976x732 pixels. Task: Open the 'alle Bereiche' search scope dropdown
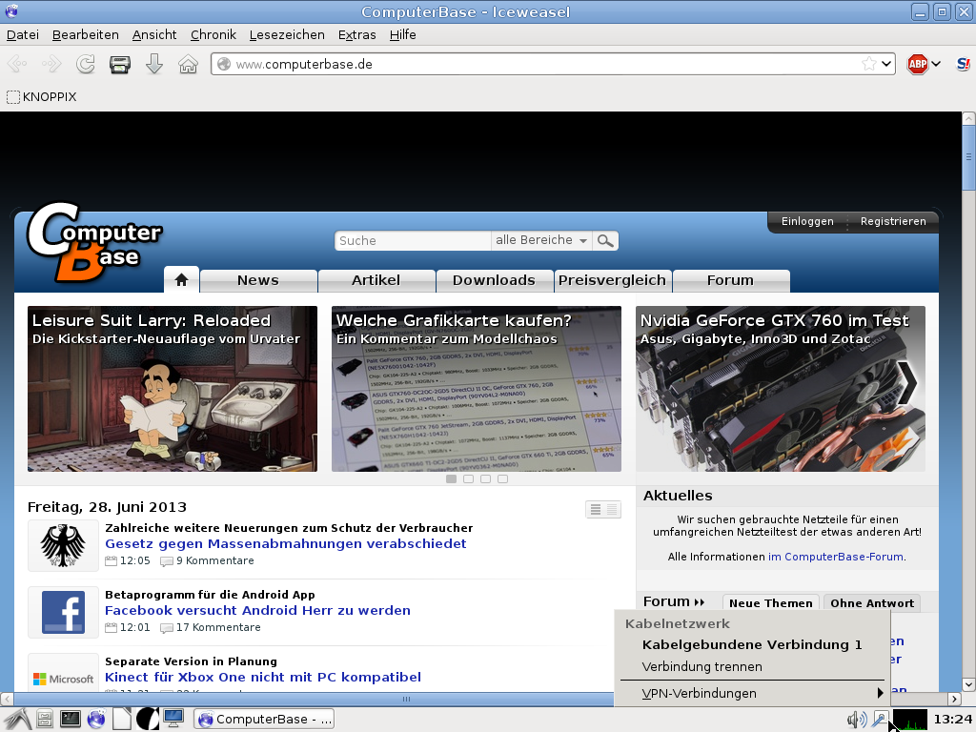(x=540, y=240)
